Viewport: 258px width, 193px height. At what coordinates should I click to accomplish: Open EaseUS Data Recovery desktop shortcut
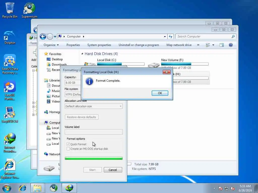[x=10, y=64]
